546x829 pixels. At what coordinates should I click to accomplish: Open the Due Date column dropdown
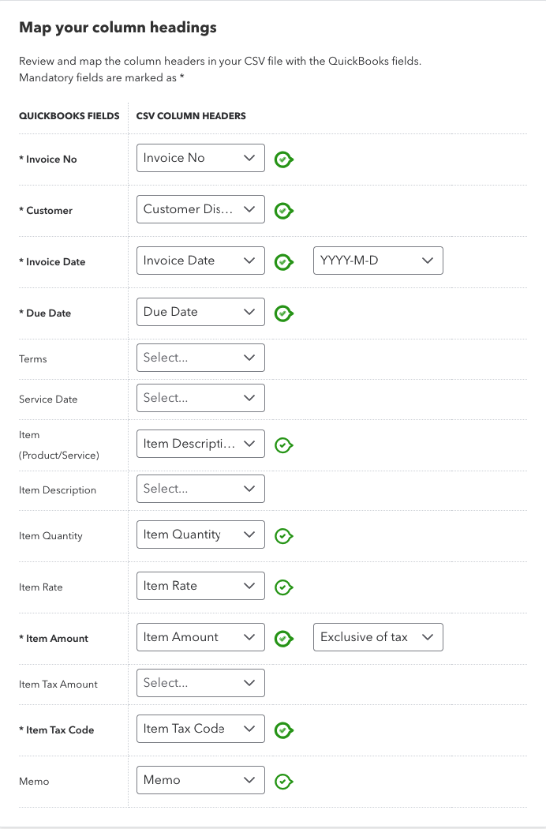pyautogui.click(x=200, y=312)
